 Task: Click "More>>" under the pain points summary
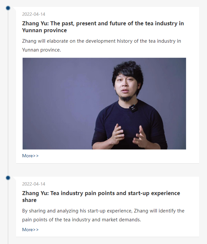(x=30, y=230)
